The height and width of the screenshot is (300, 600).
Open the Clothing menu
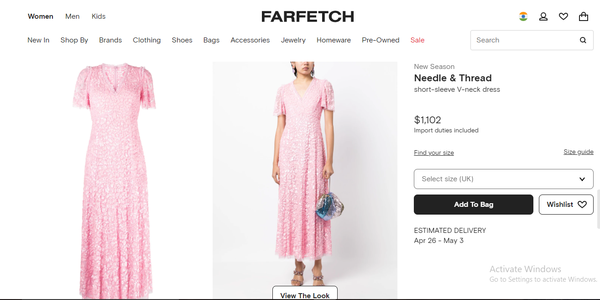[146, 40]
